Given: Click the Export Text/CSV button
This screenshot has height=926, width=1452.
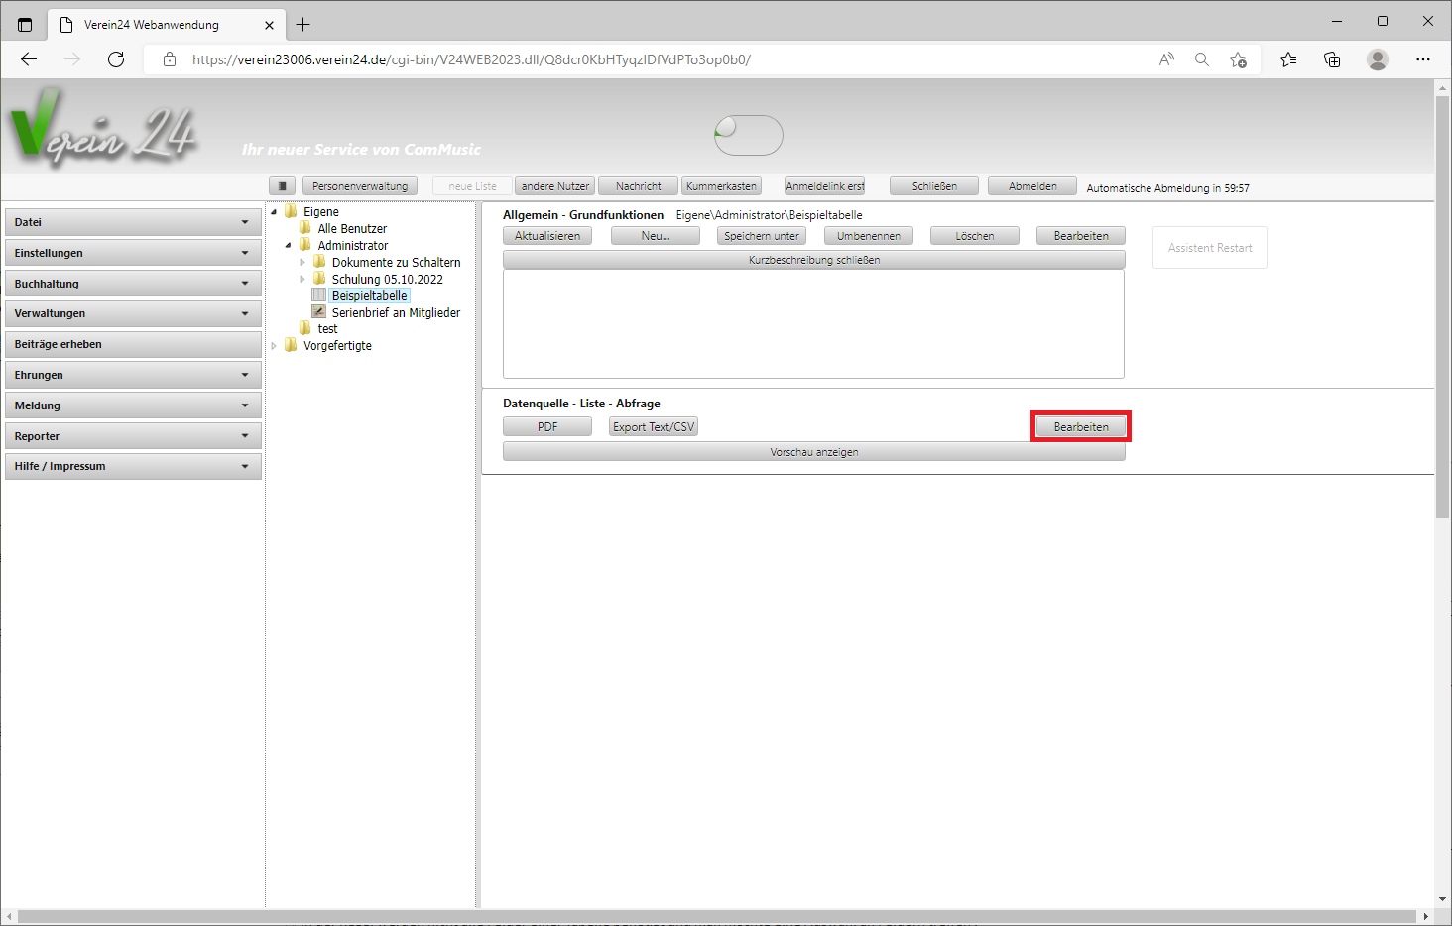Looking at the screenshot, I should tap(654, 427).
